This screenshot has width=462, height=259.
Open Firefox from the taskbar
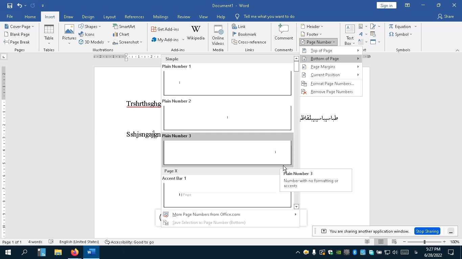point(74,252)
